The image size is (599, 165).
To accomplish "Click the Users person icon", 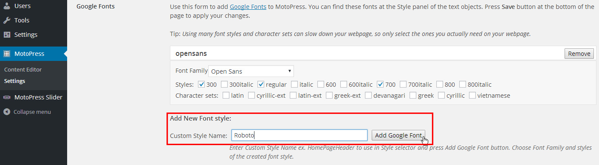I will pos(7,6).
